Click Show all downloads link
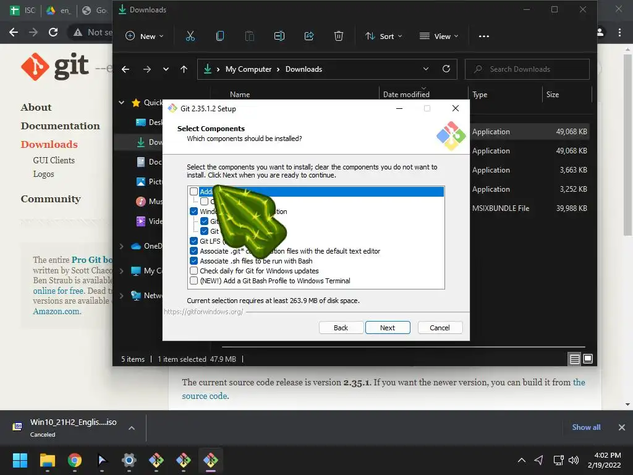 [586, 427]
